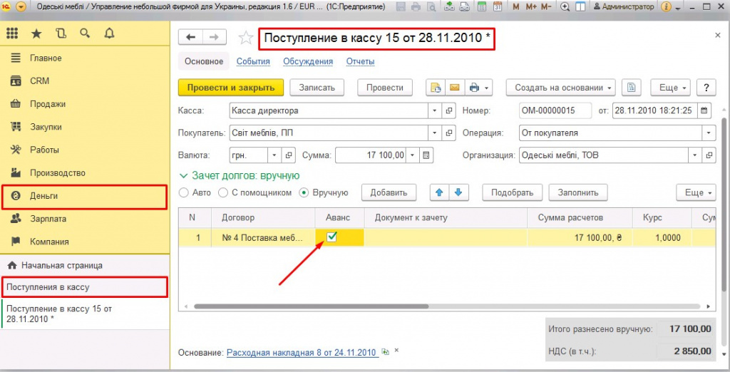Select the Авто radio button
The height and width of the screenshot is (372, 730).
pos(185,192)
